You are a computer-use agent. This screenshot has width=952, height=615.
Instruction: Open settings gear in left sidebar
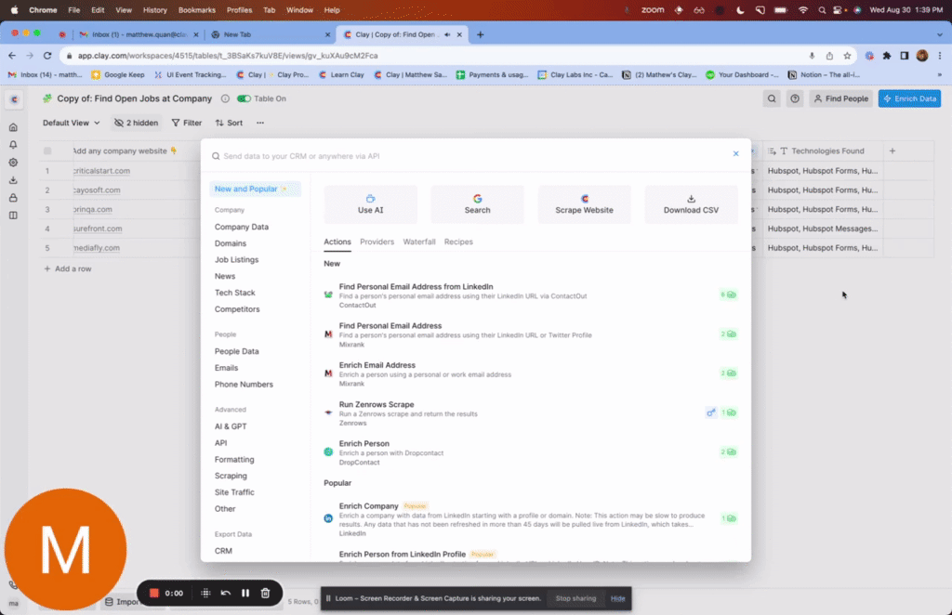tap(13, 163)
